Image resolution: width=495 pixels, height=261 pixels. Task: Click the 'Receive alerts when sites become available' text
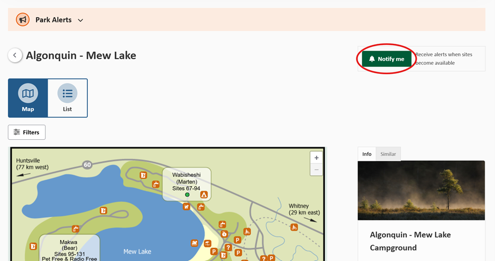444,59
